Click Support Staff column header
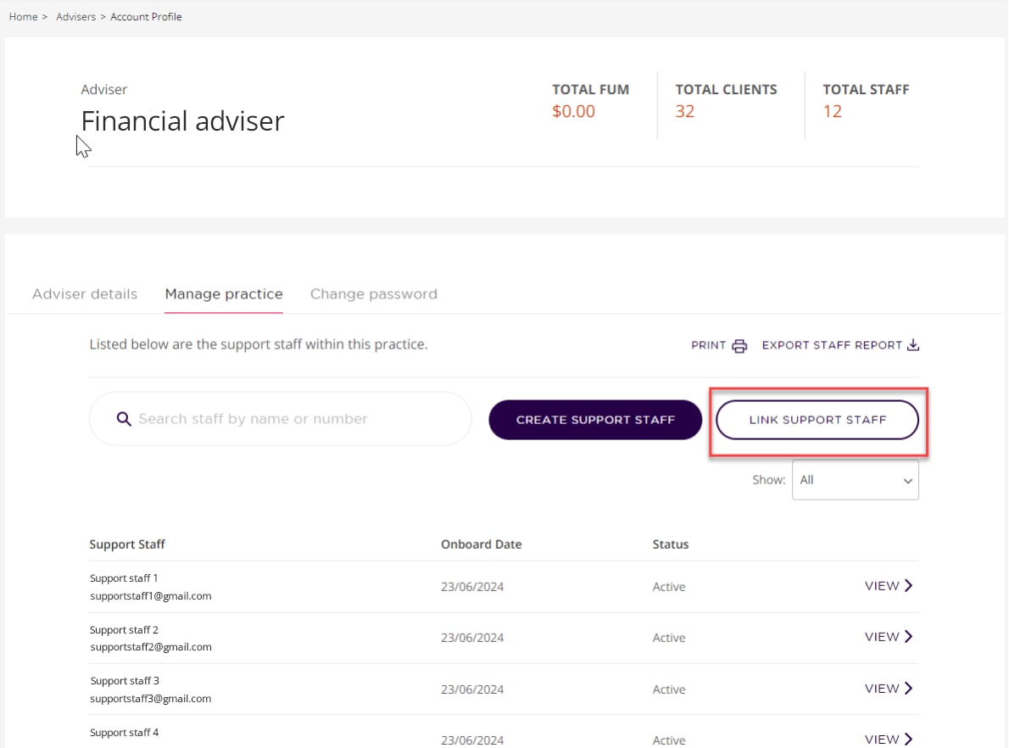This screenshot has height=748, width=1009. (127, 544)
